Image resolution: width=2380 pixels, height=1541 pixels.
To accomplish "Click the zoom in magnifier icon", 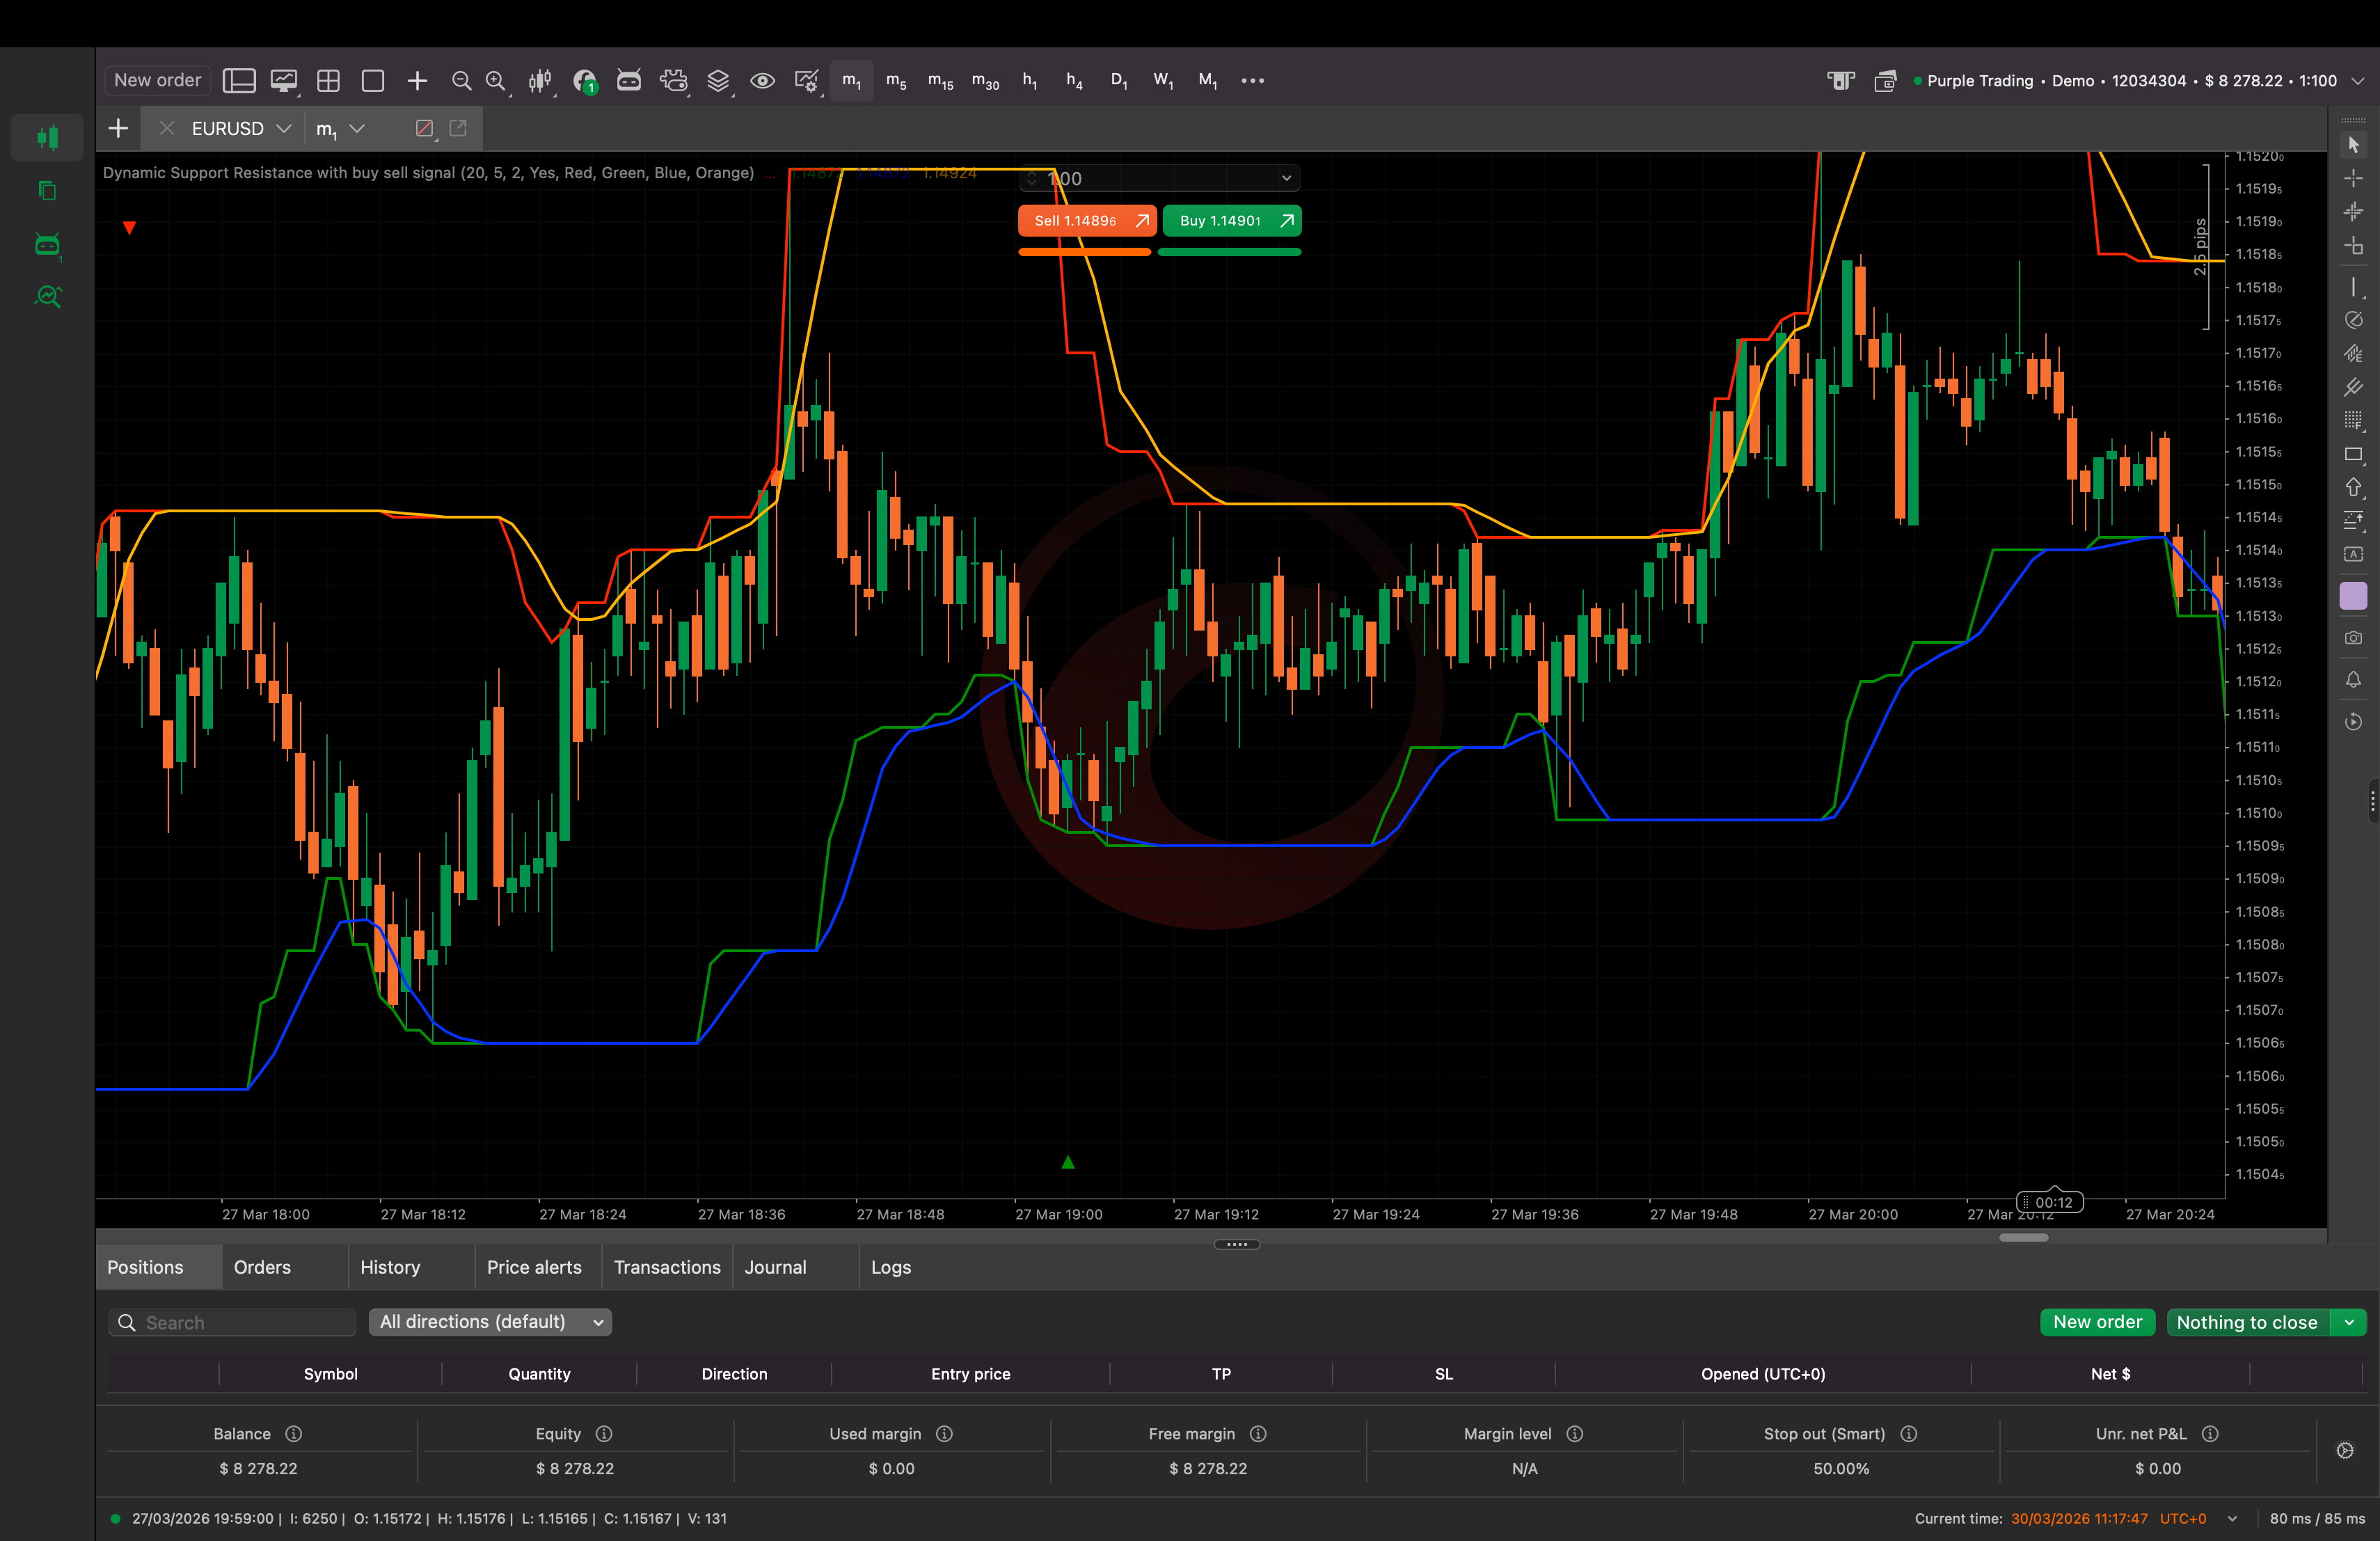I will [496, 80].
